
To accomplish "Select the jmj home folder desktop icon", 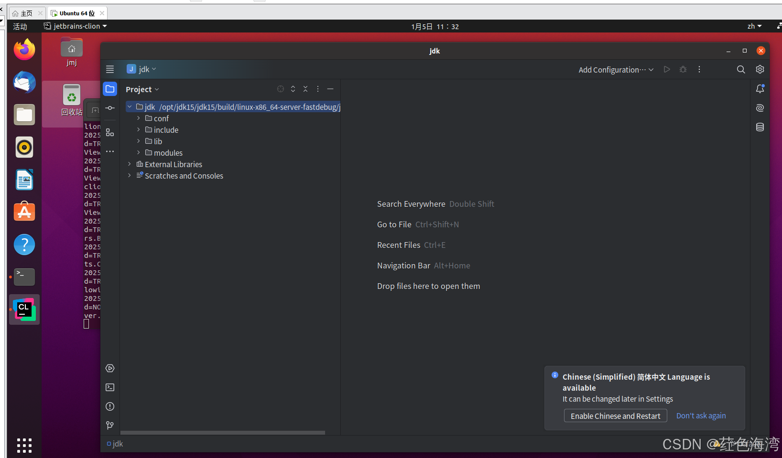I will 71,52.
